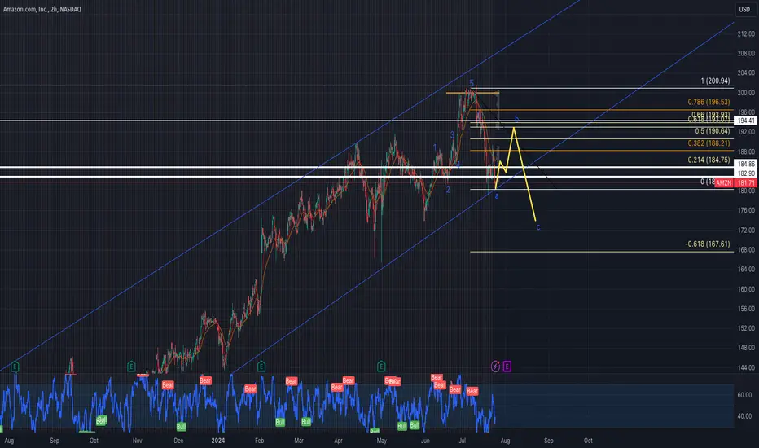Select the 184.86 price line label
Image resolution: width=759 pixels, height=448 pixels.
746,165
